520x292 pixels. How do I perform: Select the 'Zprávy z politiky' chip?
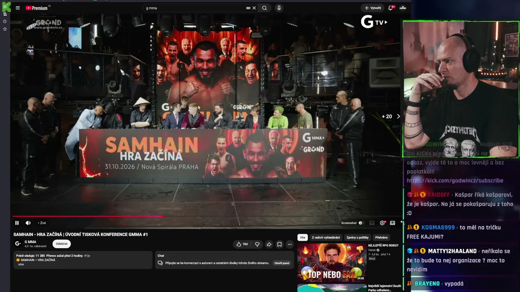click(357, 238)
